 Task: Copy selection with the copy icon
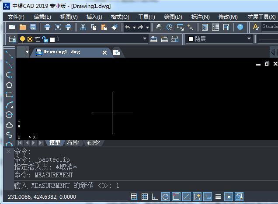94,27
